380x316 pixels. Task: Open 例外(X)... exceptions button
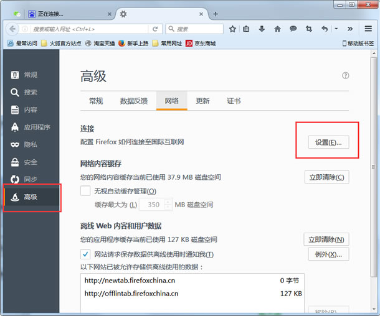tap(328, 254)
